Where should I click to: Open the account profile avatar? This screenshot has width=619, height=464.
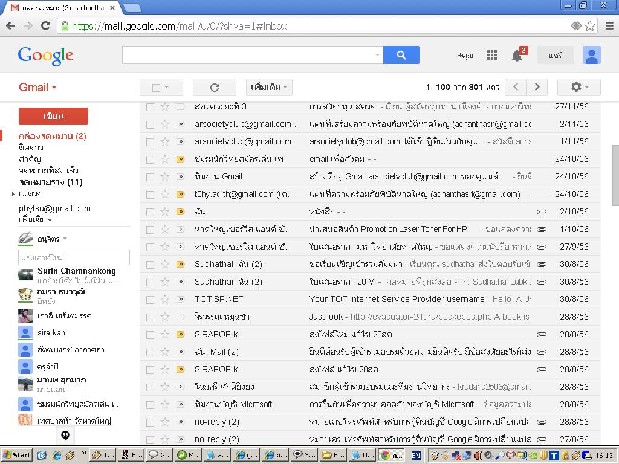click(x=591, y=55)
